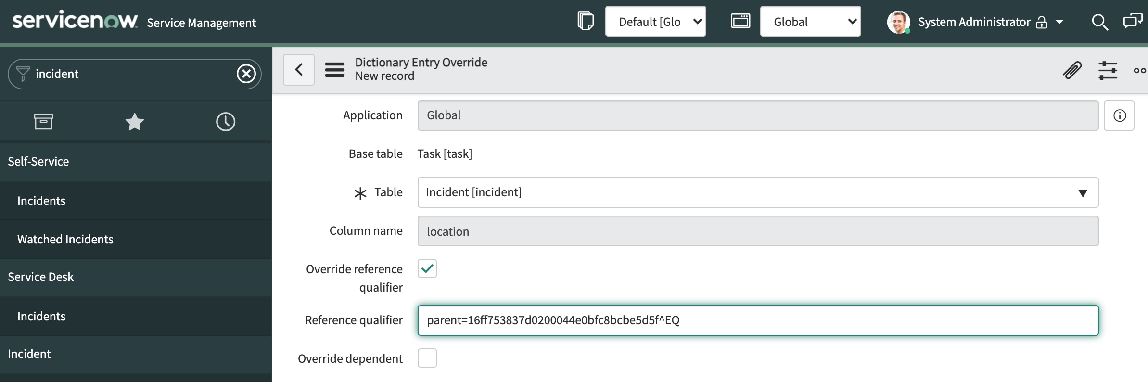Click Dictionary Entry Override title
1148x382 pixels.
tap(421, 62)
